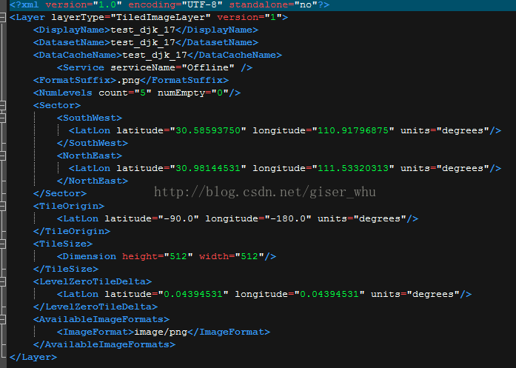Click the opening SouthWest tag
The height and width of the screenshot is (368, 516).
point(90,118)
